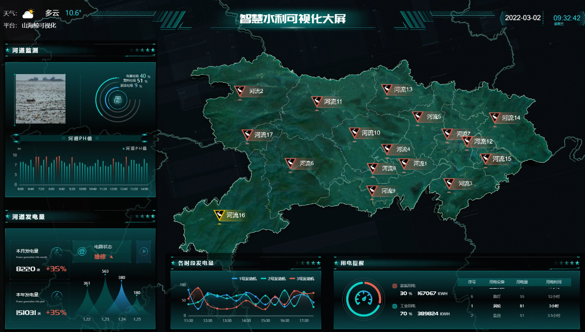
Task: Toggle the 1号发动机 legend series
Action: tap(243, 279)
